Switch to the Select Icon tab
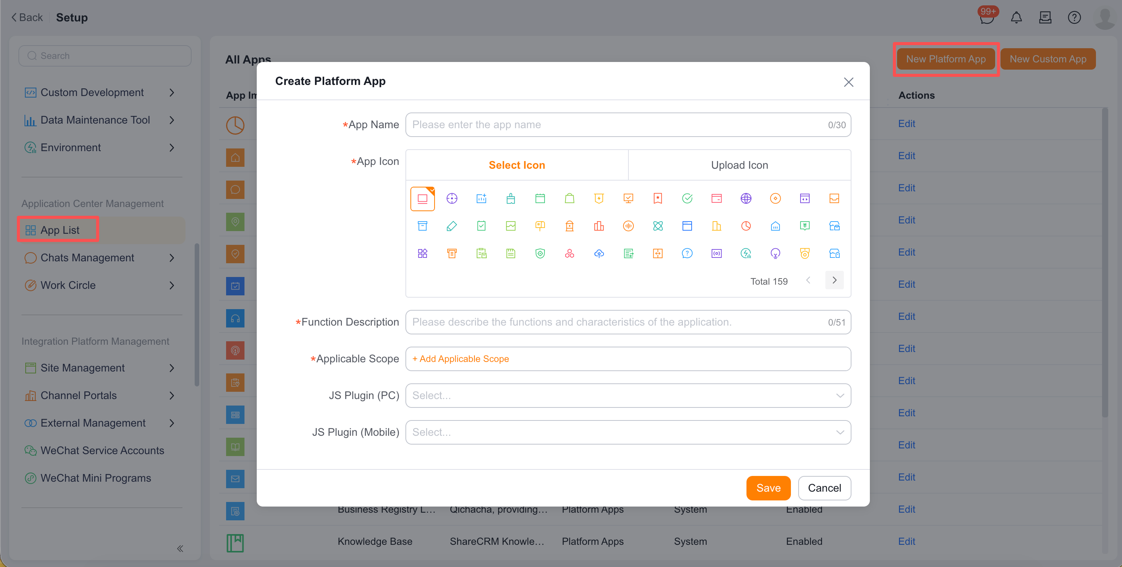 point(517,165)
